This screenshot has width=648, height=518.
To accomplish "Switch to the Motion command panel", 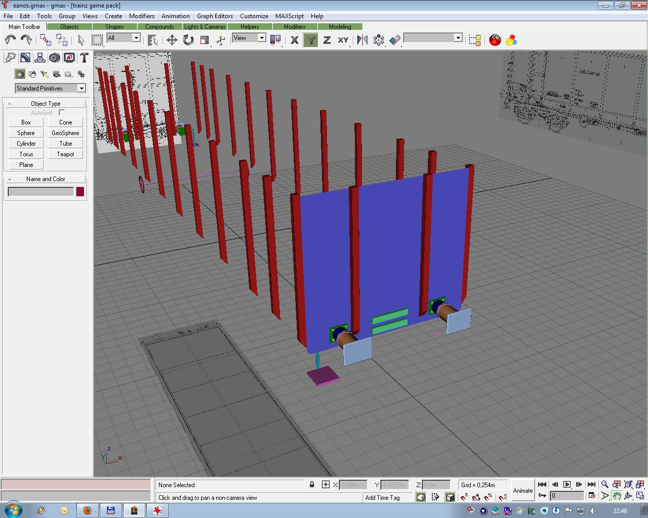I will (54, 58).
